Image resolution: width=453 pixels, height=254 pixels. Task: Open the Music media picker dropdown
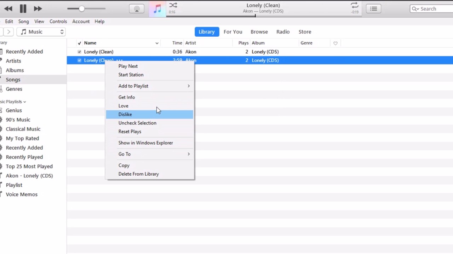click(42, 32)
